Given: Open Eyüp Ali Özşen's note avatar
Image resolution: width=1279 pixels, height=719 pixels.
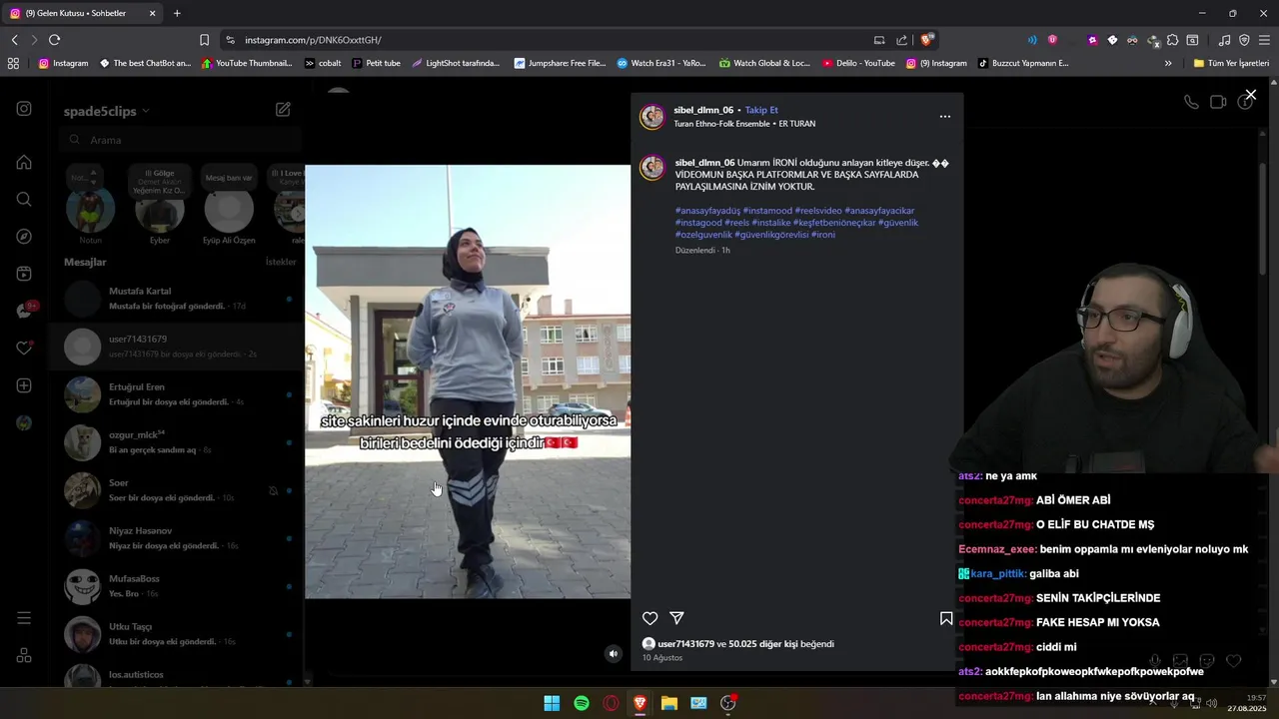Looking at the screenshot, I should pos(229,211).
